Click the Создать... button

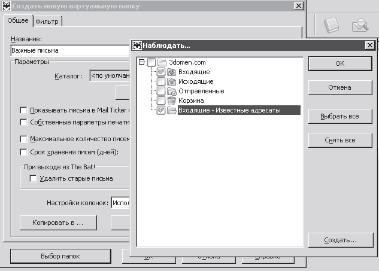339,240
